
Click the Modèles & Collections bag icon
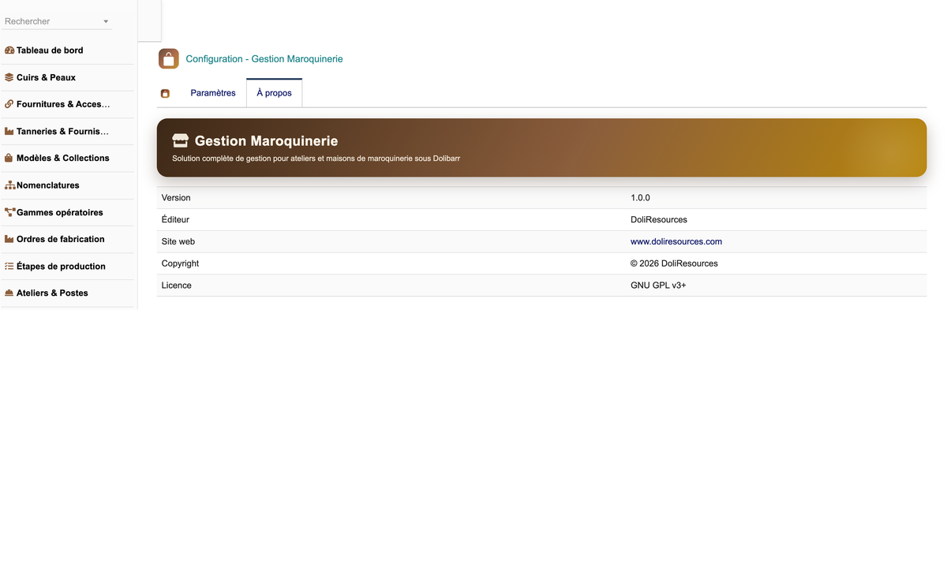coord(9,158)
